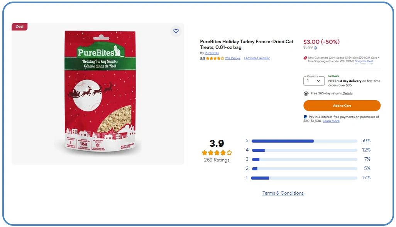Click the large stars below 3.9 score

click(217, 153)
